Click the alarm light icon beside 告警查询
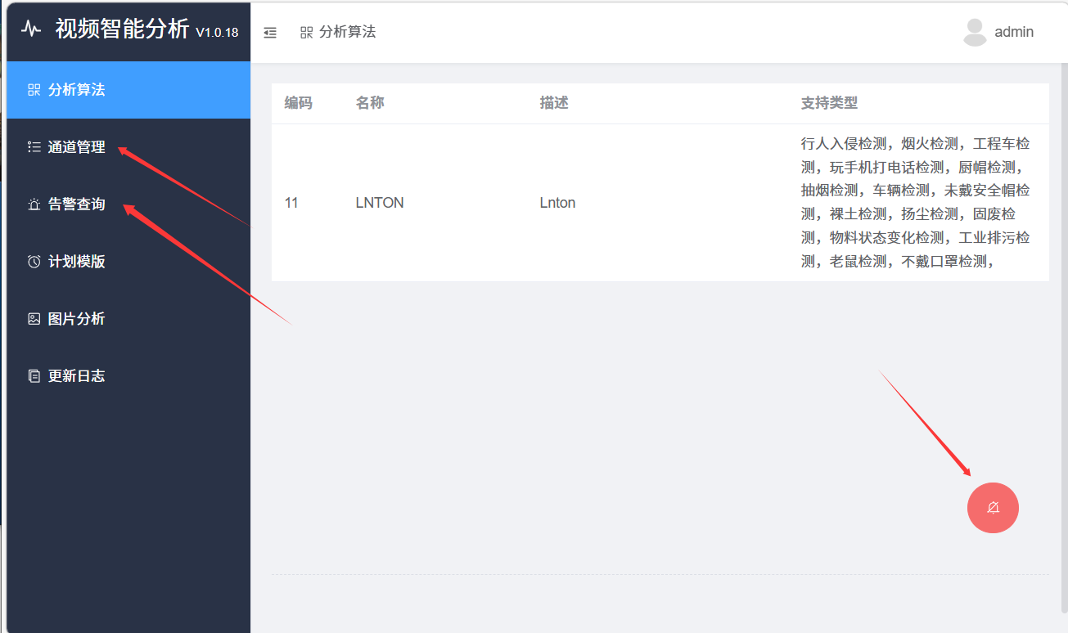The width and height of the screenshot is (1068, 633). 34,204
